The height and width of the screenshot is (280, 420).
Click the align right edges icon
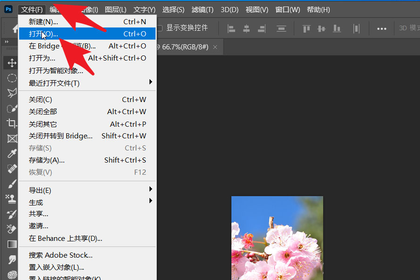261,28
